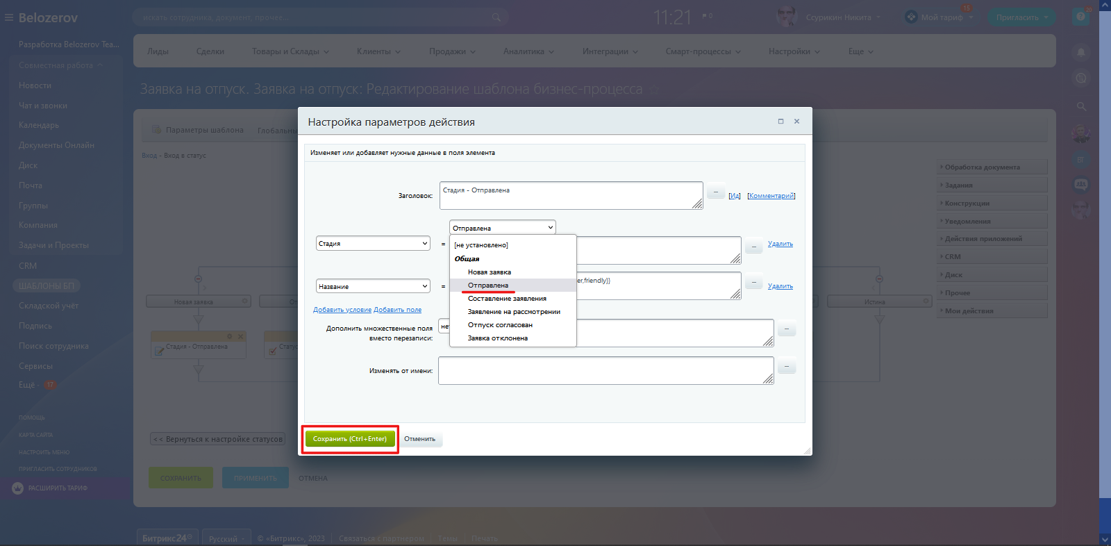This screenshot has width=1111, height=546.
Task: Open the BT contact bubble in right sidebar
Action: point(1080,160)
